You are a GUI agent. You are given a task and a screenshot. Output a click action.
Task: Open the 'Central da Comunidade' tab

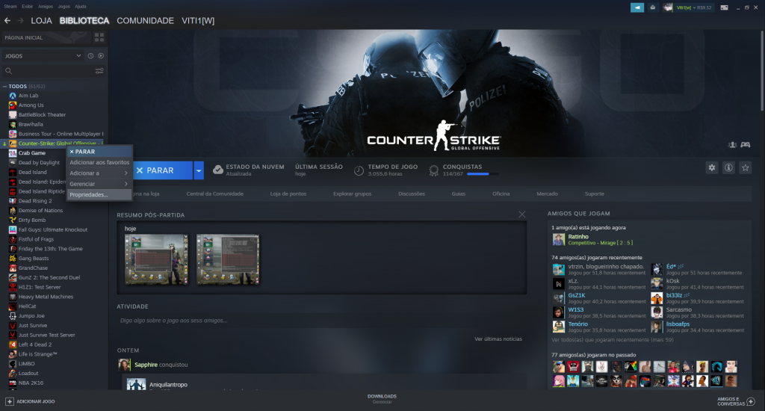tap(214, 194)
